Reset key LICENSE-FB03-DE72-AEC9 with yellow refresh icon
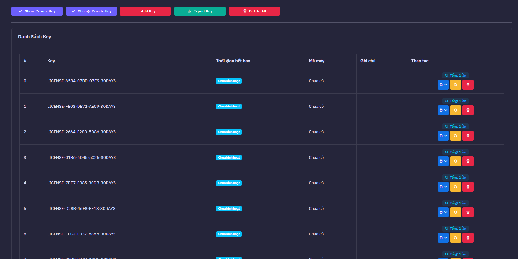 click(455, 110)
